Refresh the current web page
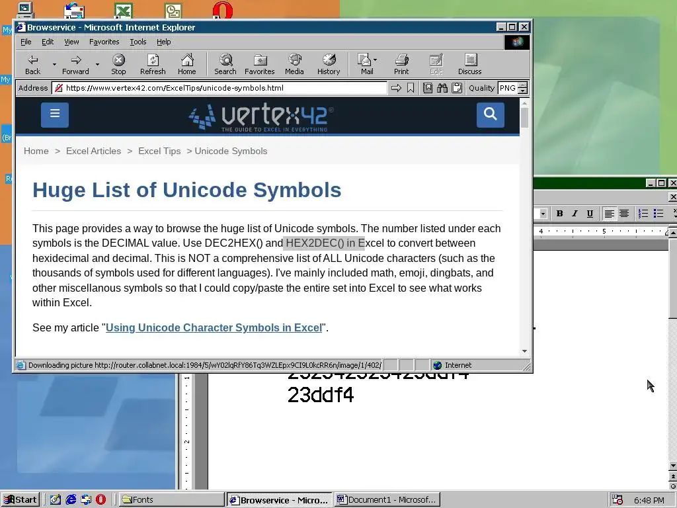Viewport: 677px width, 508px height. pos(153,64)
